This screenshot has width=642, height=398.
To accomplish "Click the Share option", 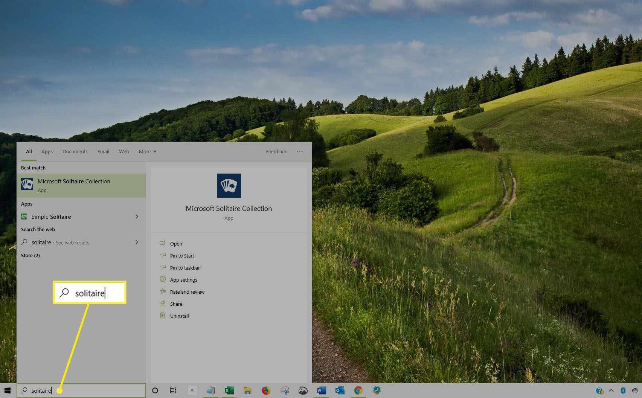I will pyautogui.click(x=176, y=304).
